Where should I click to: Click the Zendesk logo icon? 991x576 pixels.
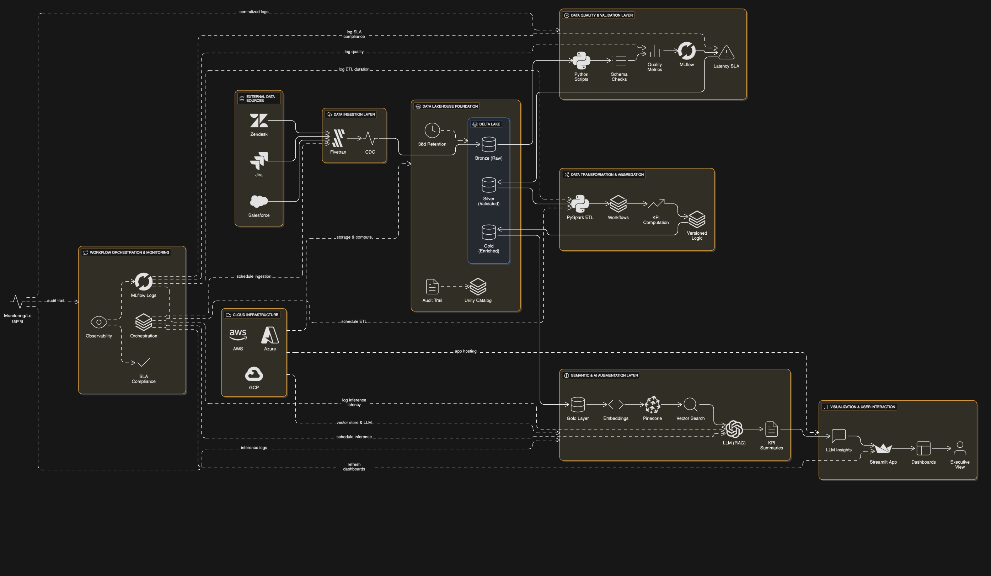[259, 121]
